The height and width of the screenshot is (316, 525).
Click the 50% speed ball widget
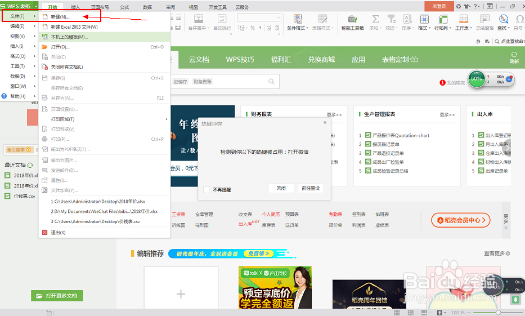pyautogui.click(x=476, y=79)
